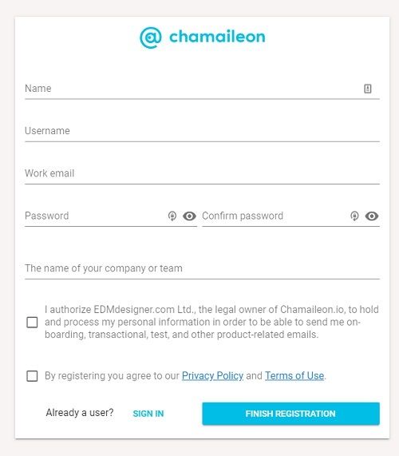
Task: Open the Privacy Policy link
Action: click(212, 375)
